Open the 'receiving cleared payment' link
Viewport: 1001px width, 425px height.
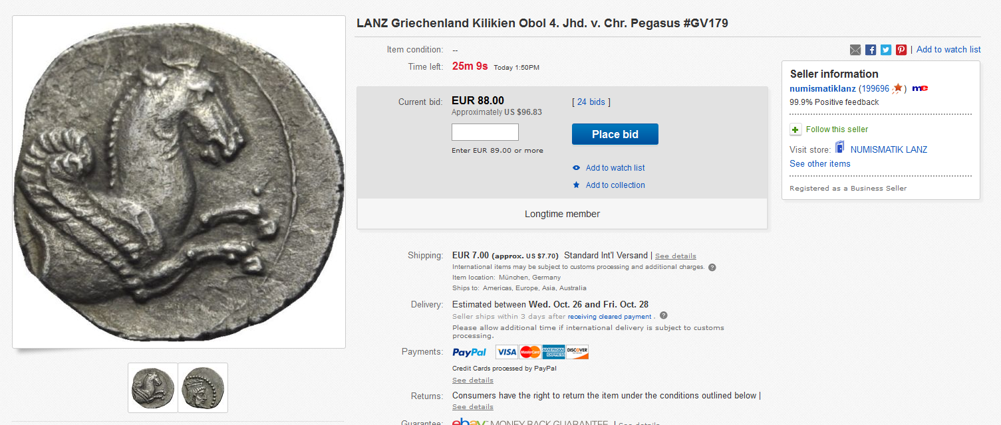pyautogui.click(x=610, y=317)
